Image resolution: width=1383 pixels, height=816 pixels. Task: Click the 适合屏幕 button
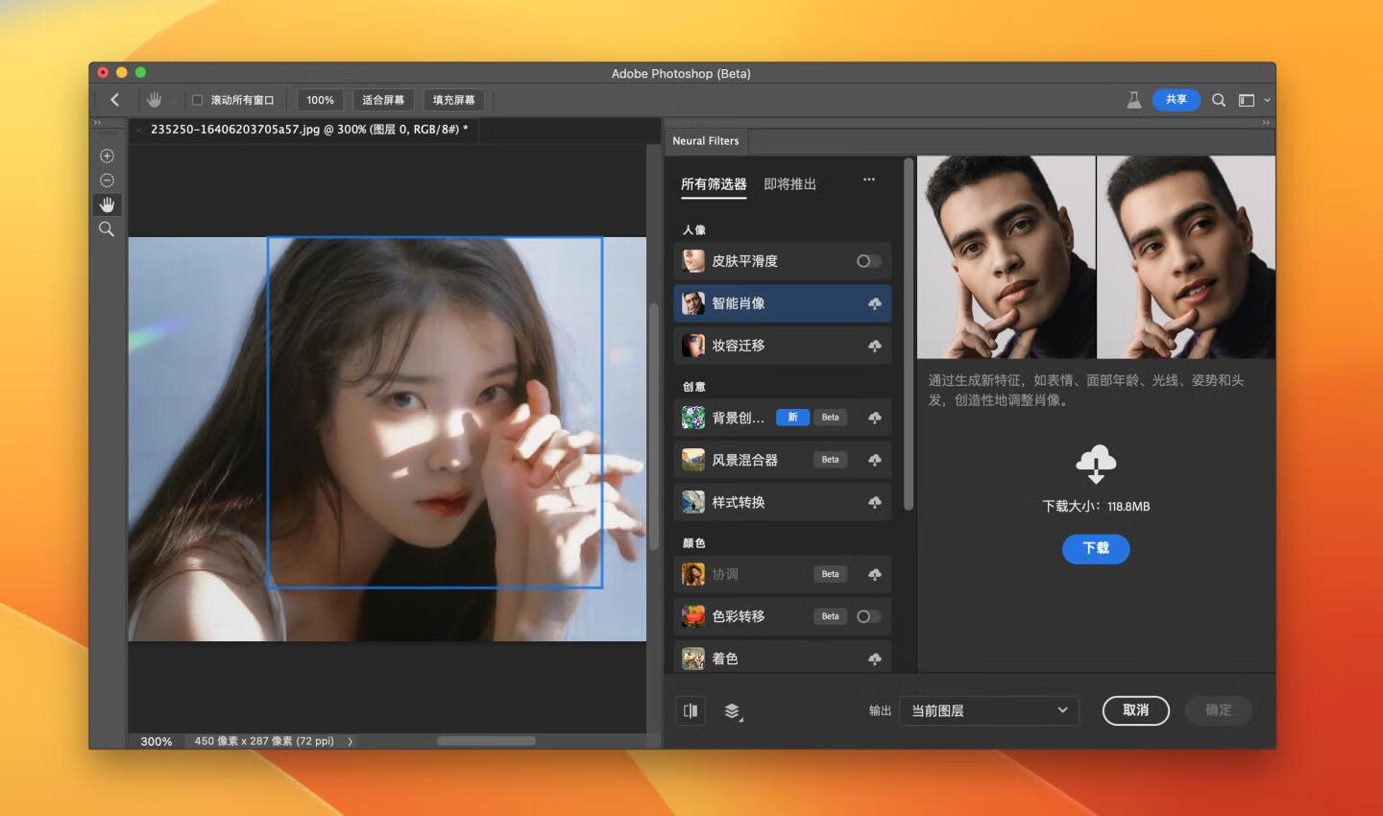click(383, 100)
